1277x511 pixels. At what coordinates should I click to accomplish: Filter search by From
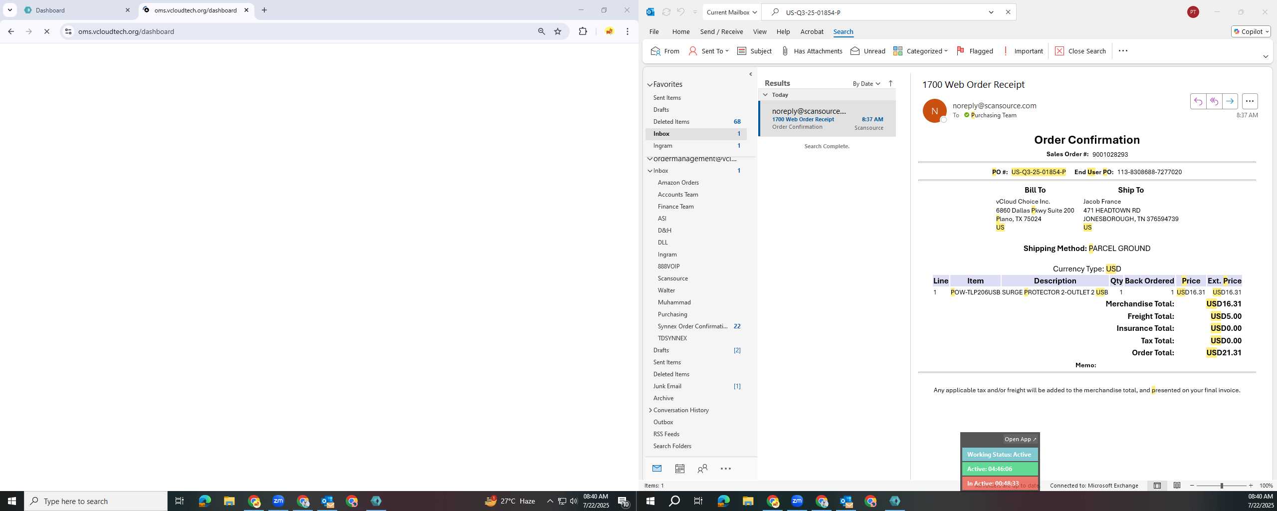click(x=665, y=51)
